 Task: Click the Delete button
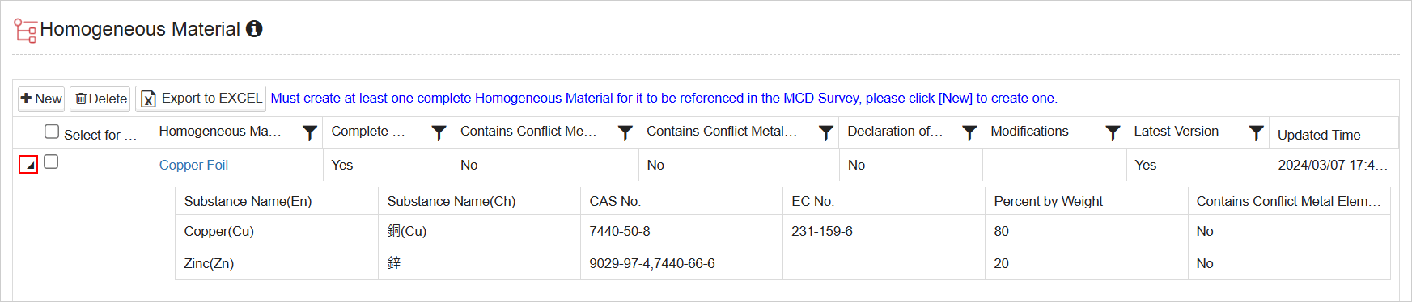100,99
